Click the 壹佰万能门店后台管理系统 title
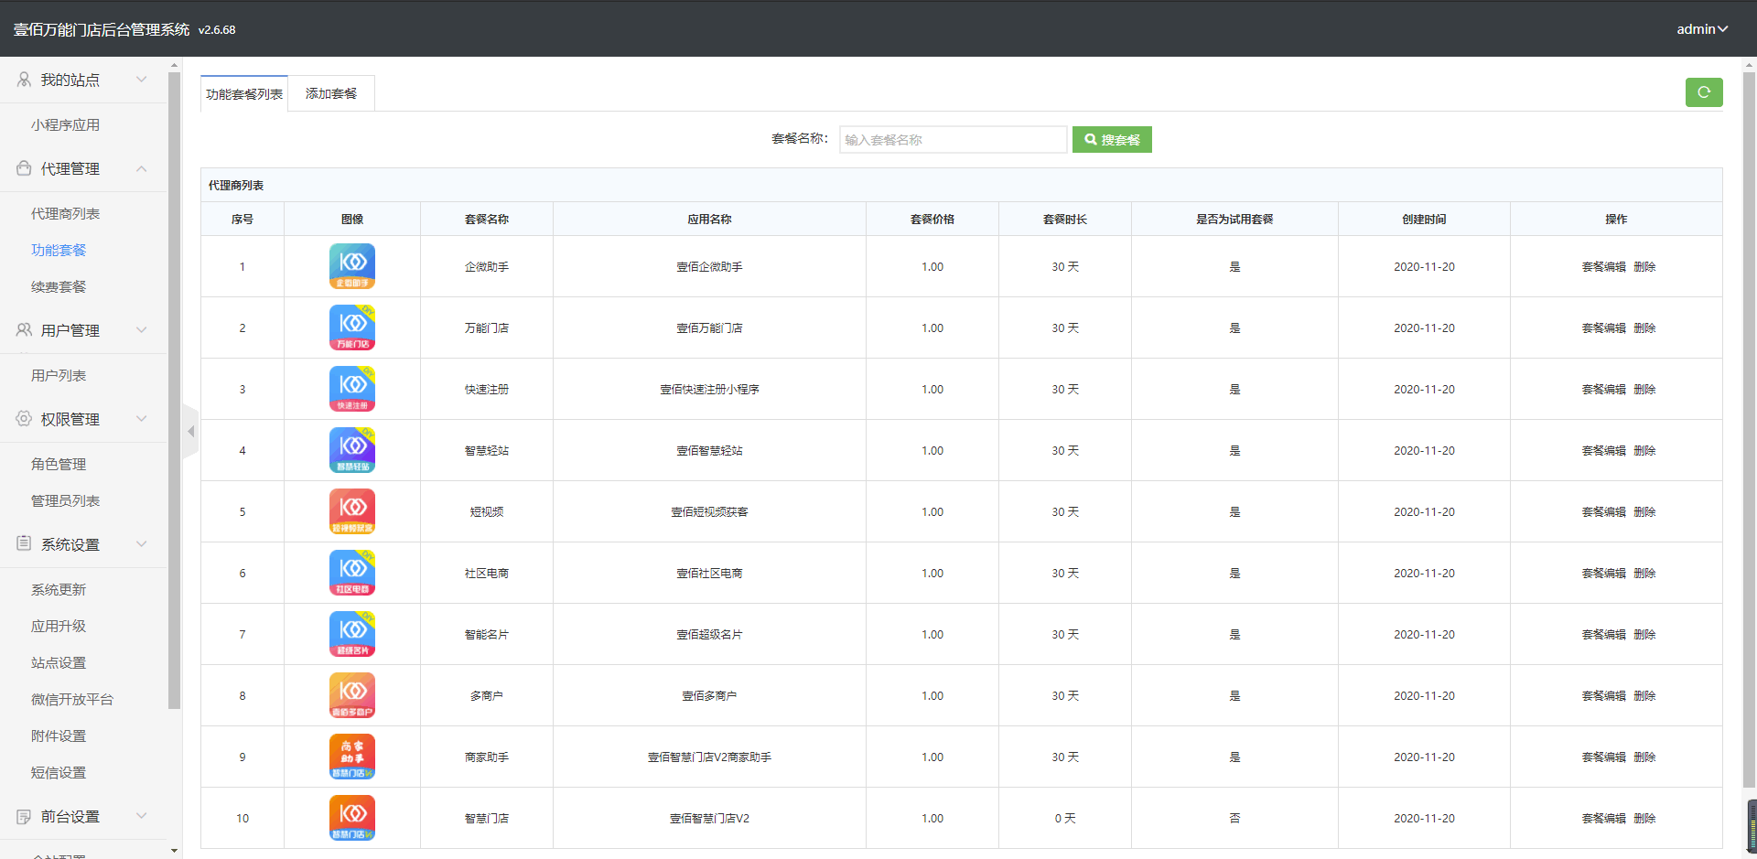1757x859 pixels. click(102, 29)
